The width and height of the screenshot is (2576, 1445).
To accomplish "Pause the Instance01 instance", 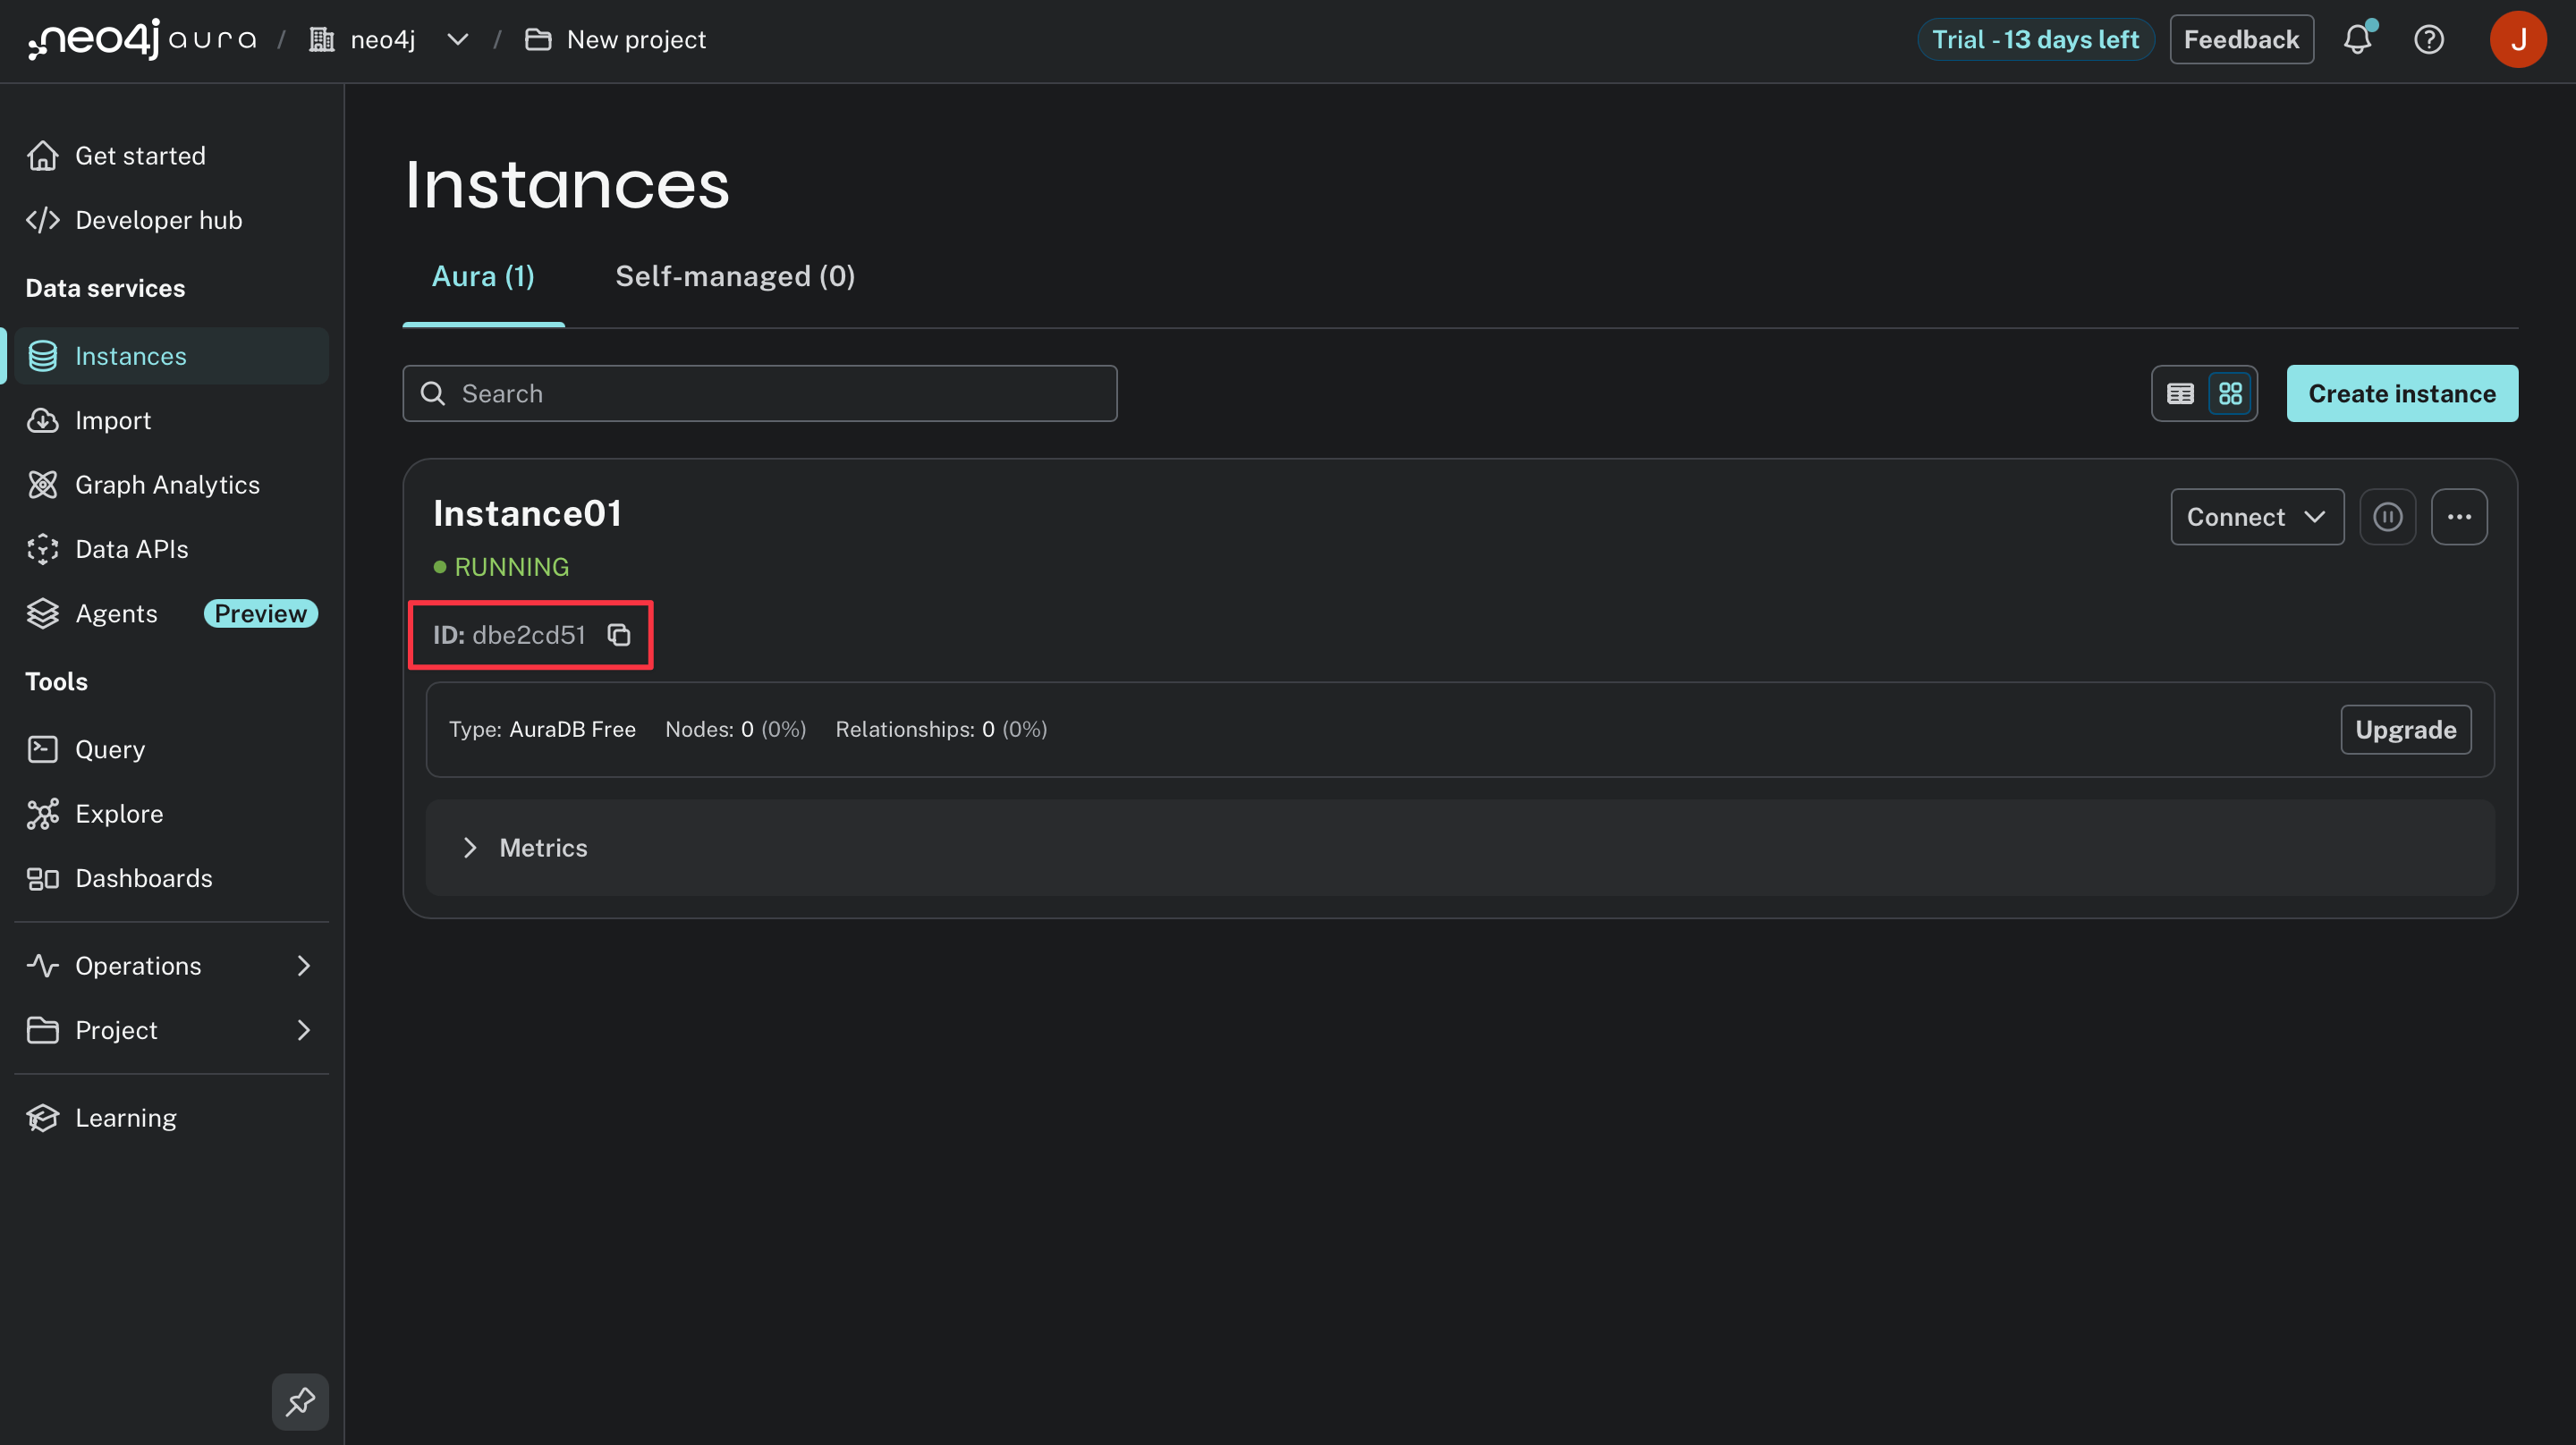I will (x=2388, y=516).
